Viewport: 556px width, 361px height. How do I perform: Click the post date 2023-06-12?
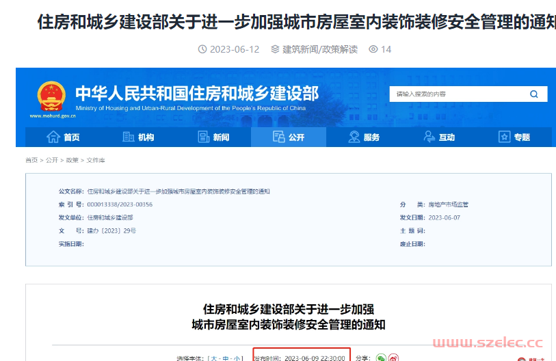[x=235, y=49]
